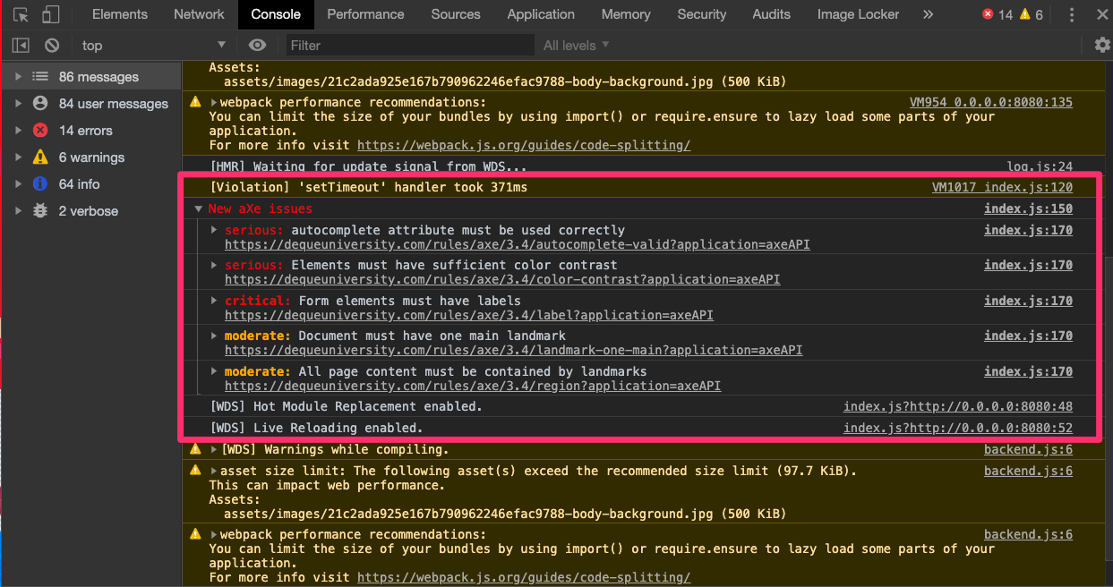Image resolution: width=1113 pixels, height=587 pixels.
Task: Click the yellow warning count badge showing 6
Action: click(x=1032, y=14)
